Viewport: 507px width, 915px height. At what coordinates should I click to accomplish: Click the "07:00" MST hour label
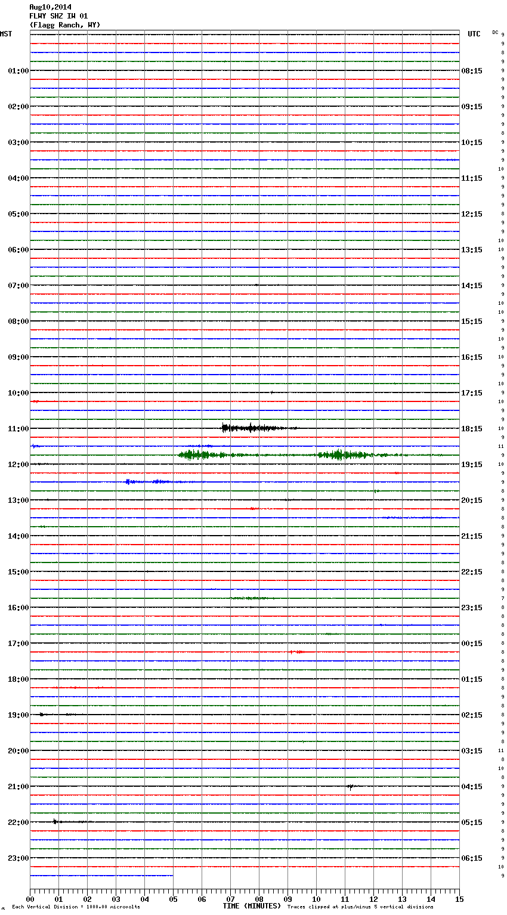click(x=18, y=286)
